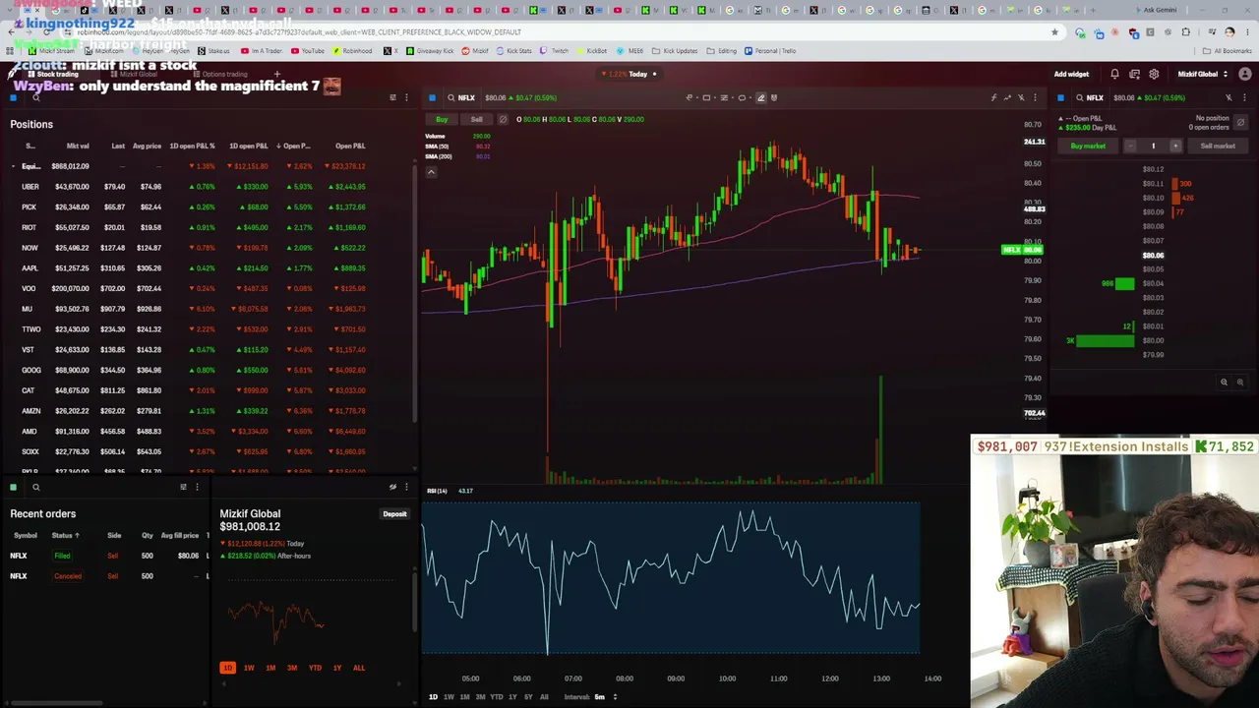1259x708 pixels.
Task: Bookmark this page with the browser star
Action: tap(1054, 32)
